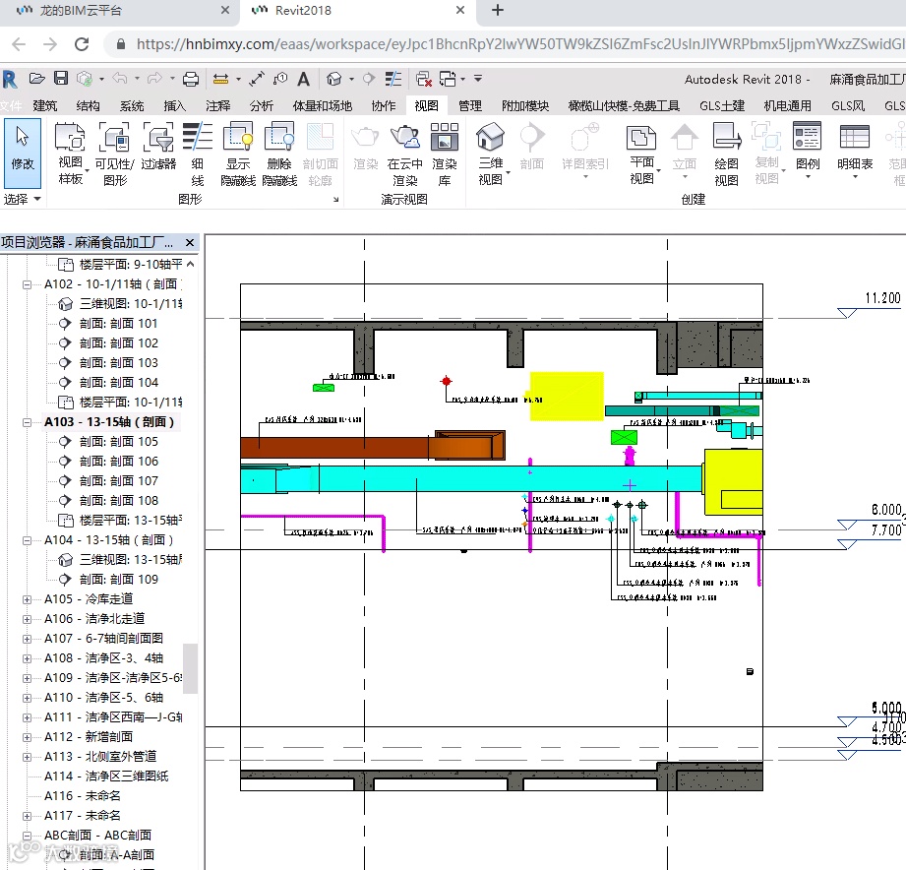
Task: Open the 图形 panel dialog launcher arrow
Action: 335,200
